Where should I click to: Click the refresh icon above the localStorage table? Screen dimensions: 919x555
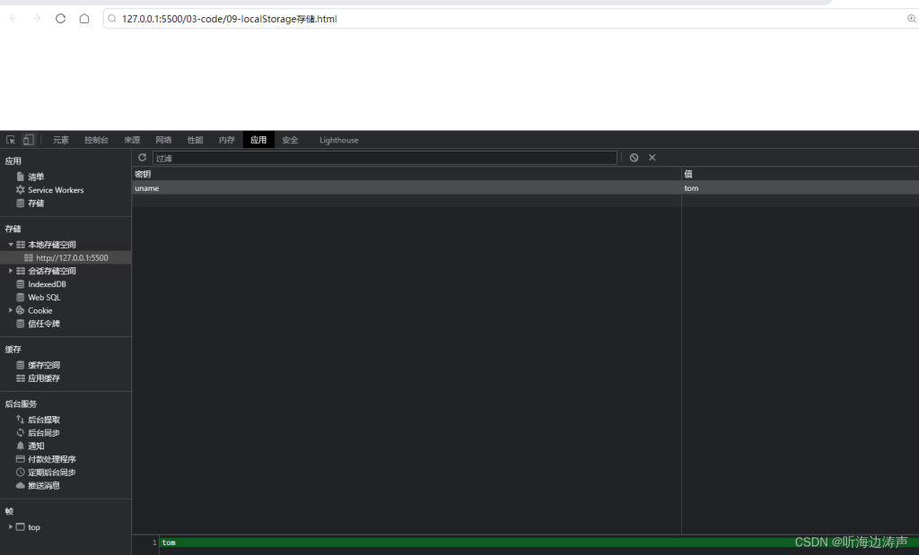point(142,157)
